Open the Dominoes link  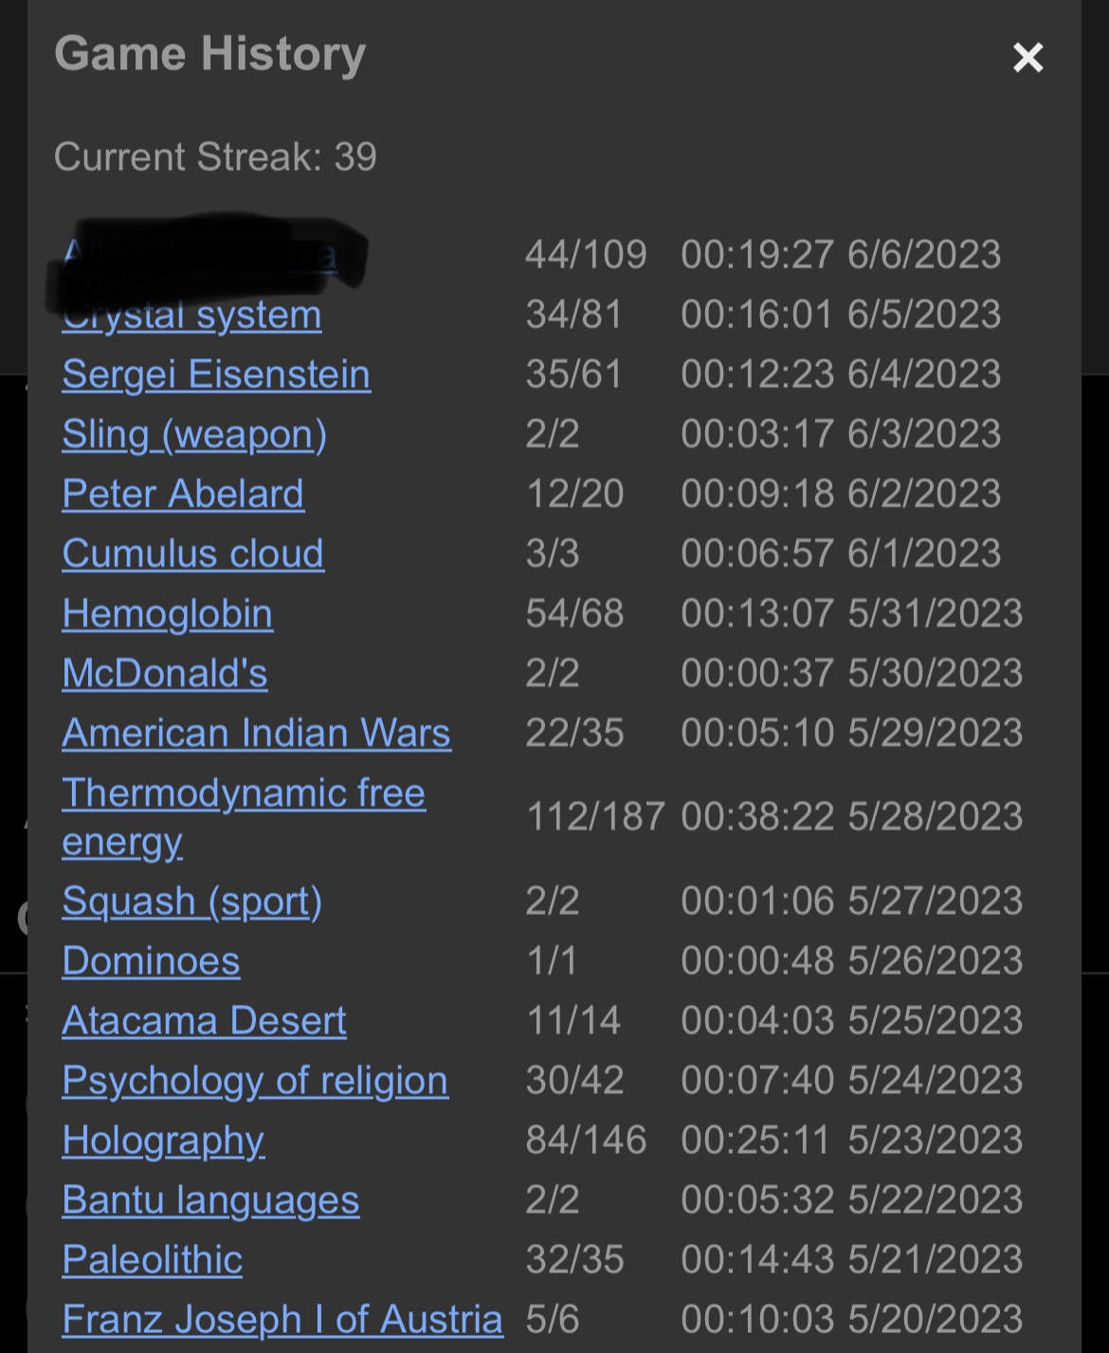pyautogui.click(x=151, y=961)
